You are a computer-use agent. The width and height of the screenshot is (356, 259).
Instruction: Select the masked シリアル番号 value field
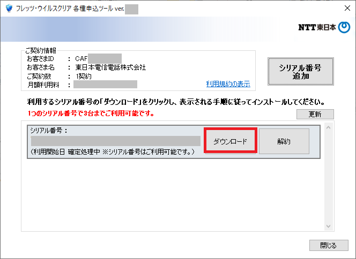tap(115, 141)
